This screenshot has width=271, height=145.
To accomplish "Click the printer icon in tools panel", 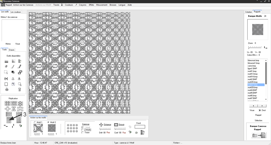I will pyautogui.click(x=7, y=89).
